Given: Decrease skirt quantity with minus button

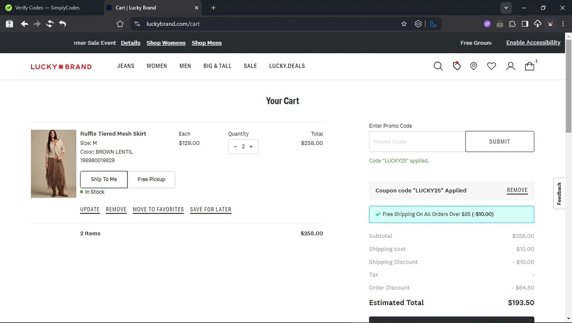Looking at the screenshot, I should 235,146.
